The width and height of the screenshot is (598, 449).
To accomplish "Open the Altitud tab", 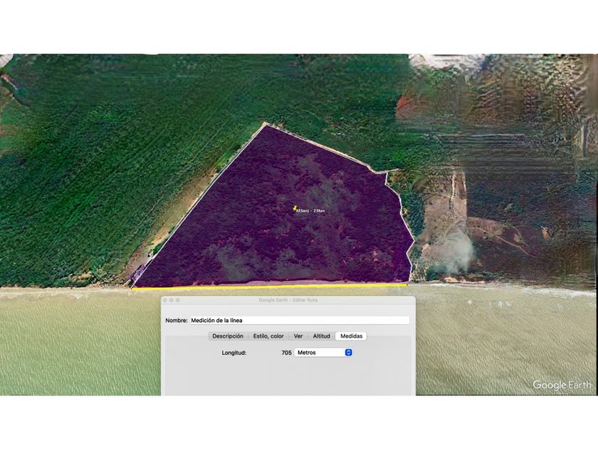I will 322,336.
